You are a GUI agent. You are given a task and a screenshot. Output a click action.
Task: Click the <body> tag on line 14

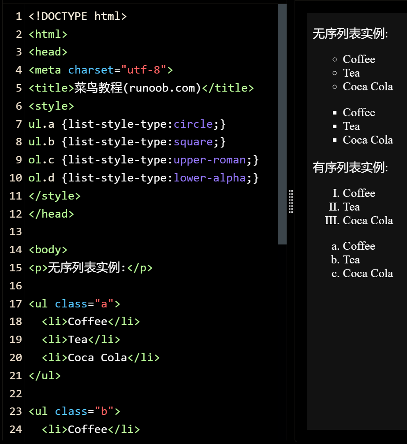pos(48,250)
